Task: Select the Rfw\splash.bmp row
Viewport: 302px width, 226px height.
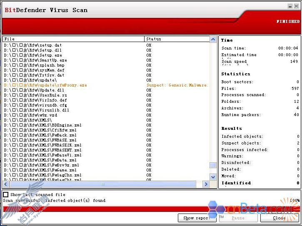Action: (106, 65)
